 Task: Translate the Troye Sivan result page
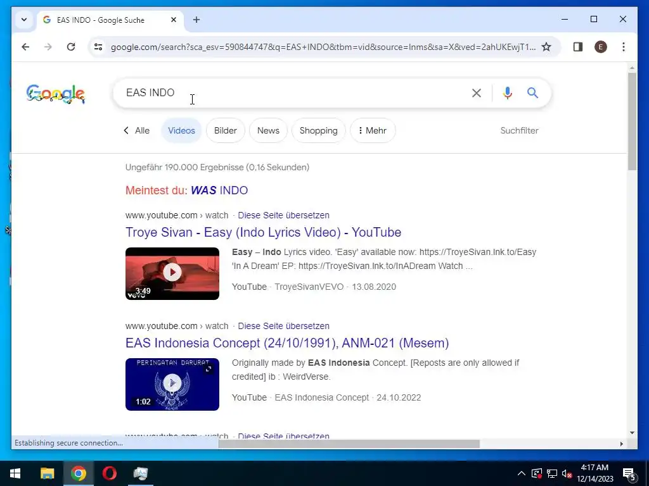(x=283, y=215)
